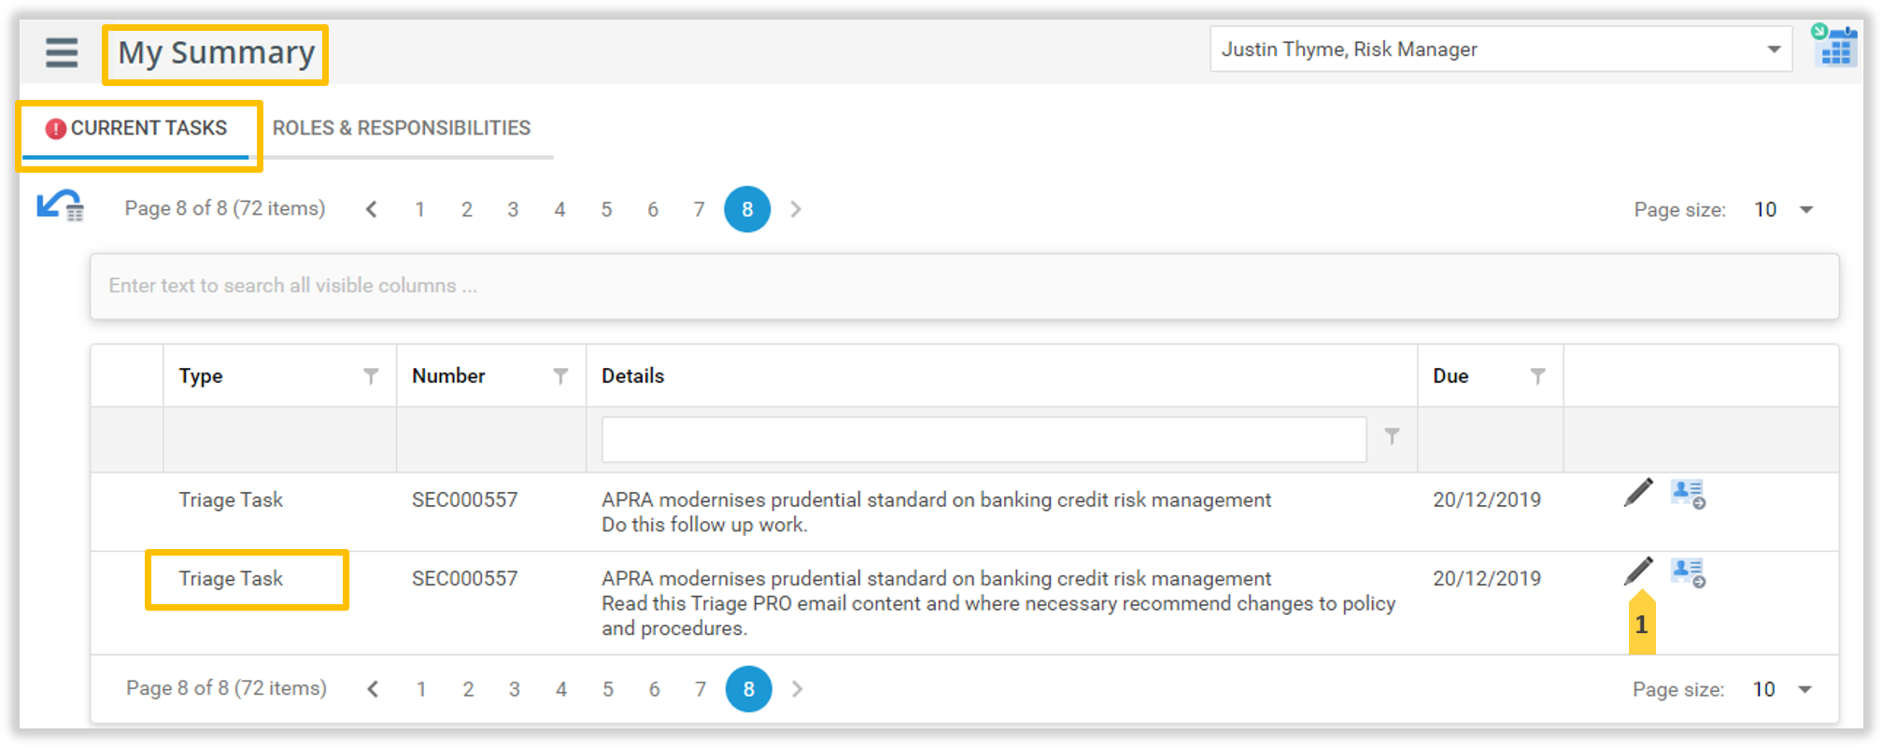Go to previous page using bottom pager arrow
The height and width of the screenshot is (748, 1883).
pos(373,690)
